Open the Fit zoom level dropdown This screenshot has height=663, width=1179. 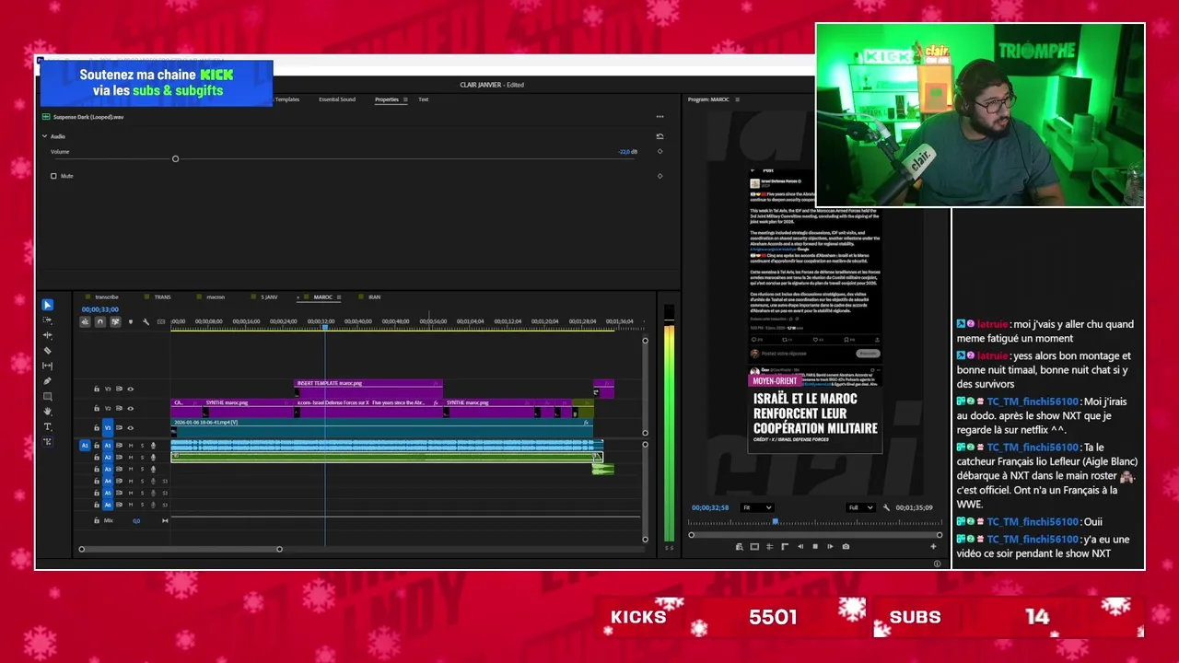click(x=757, y=507)
